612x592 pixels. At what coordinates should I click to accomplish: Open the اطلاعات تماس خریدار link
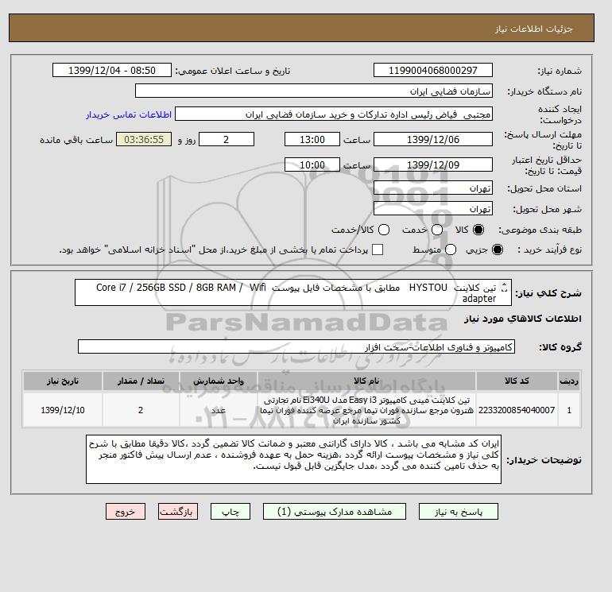pyautogui.click(x=129, y=114)
